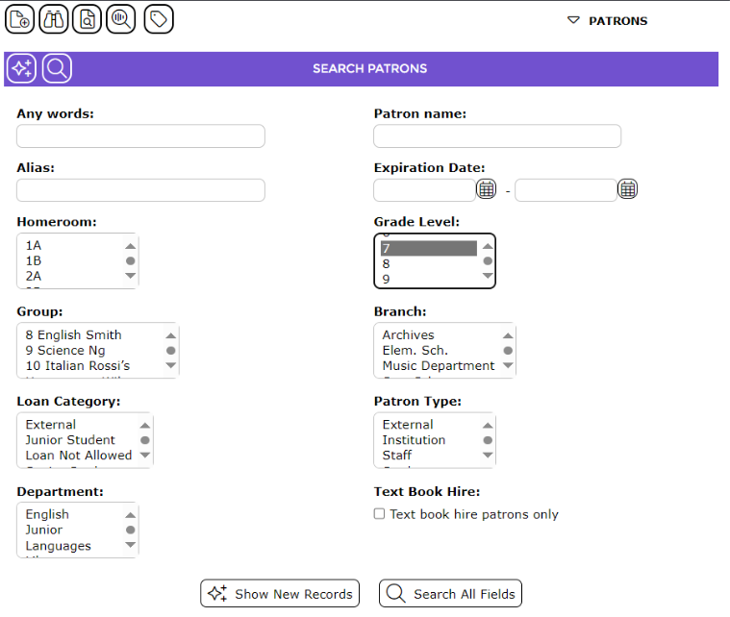Screen dimensions: 730x617
Task: Click the Expiration Date start field
Action: 424,190
